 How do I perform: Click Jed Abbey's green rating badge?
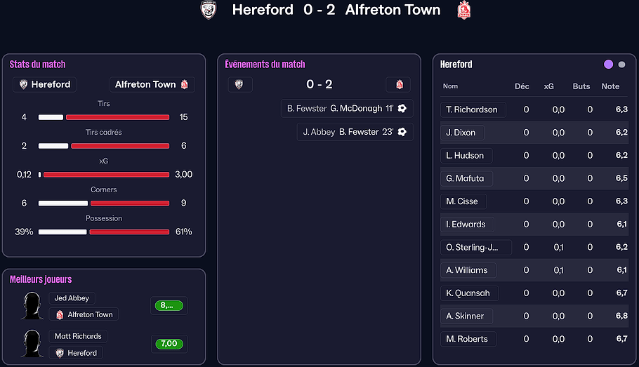point(169,305)
